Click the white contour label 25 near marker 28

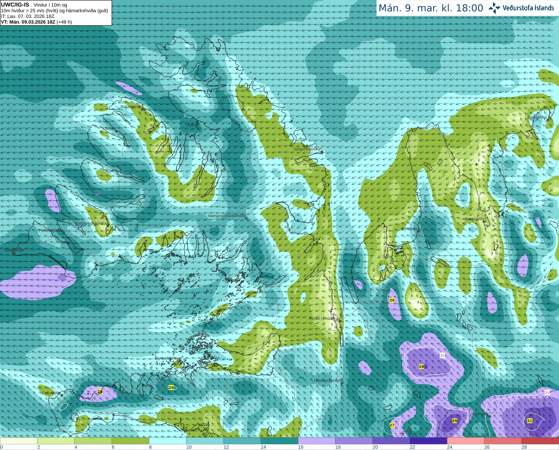click(442, 356)
